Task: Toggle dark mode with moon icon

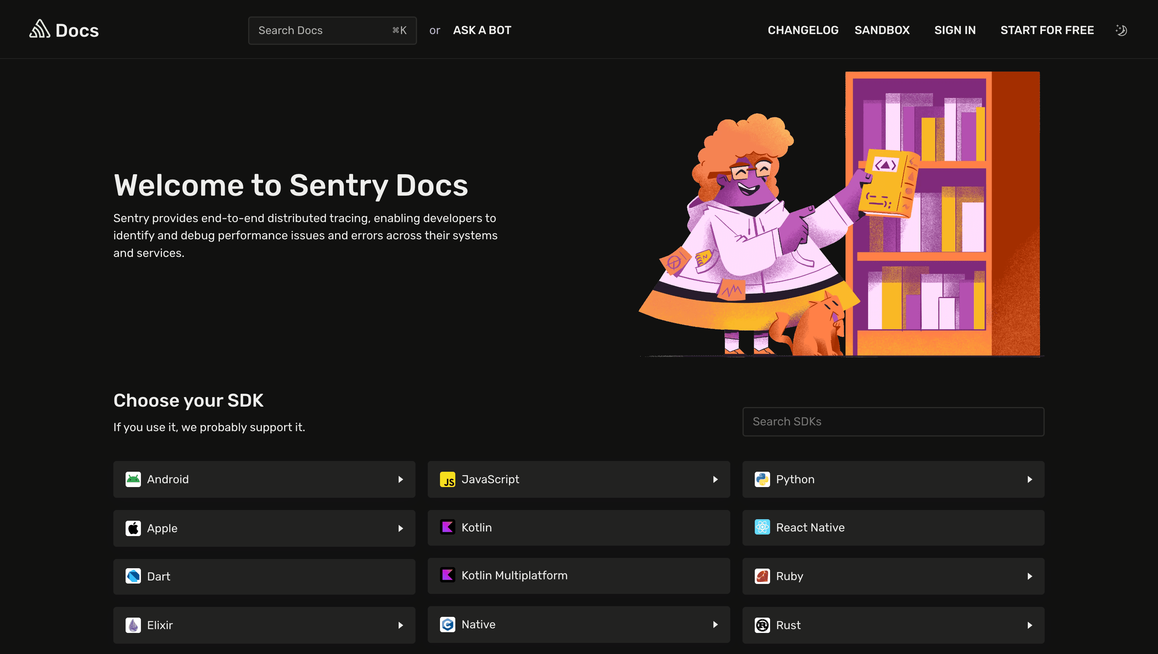Action: 1121,30
